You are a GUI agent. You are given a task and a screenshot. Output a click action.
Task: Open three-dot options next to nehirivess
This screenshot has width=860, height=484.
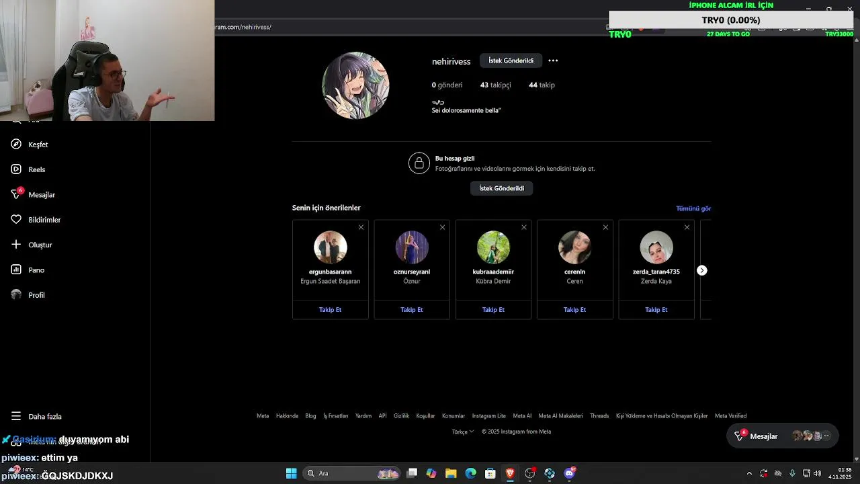tap(553, 61)
